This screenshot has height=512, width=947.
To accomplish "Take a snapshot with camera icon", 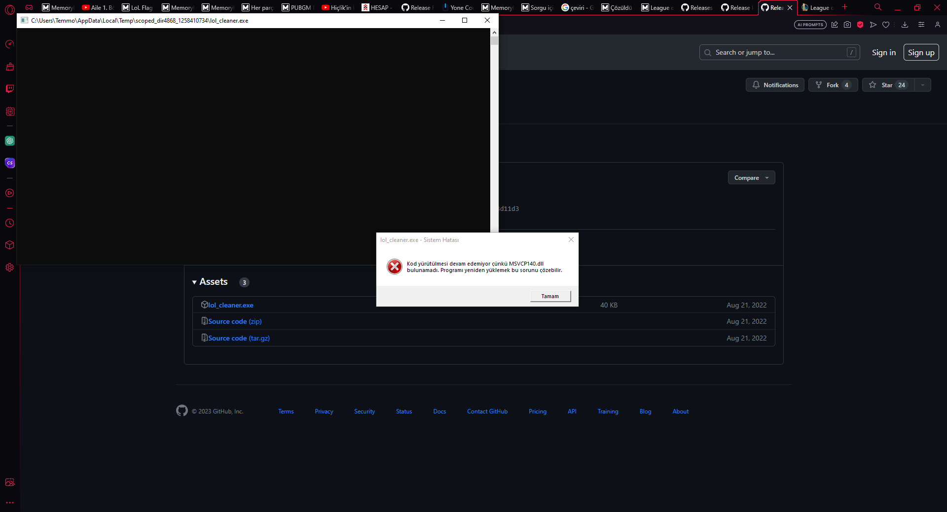I will (847, 25).
